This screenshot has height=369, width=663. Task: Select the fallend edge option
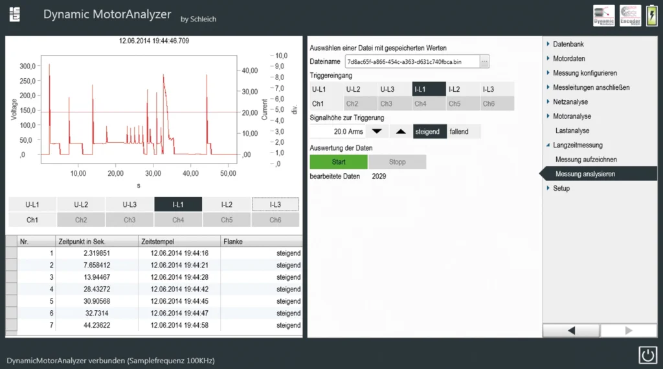click(x=463, y=131)
